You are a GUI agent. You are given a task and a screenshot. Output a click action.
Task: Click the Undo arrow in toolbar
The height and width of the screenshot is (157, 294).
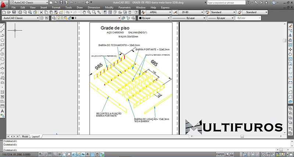(x=68, y=12)
